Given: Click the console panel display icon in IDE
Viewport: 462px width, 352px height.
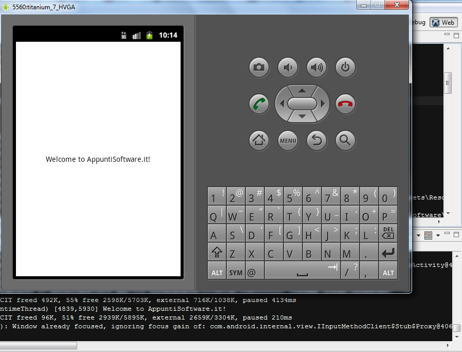Looking at the screenshot, I should tap(428, 236).
